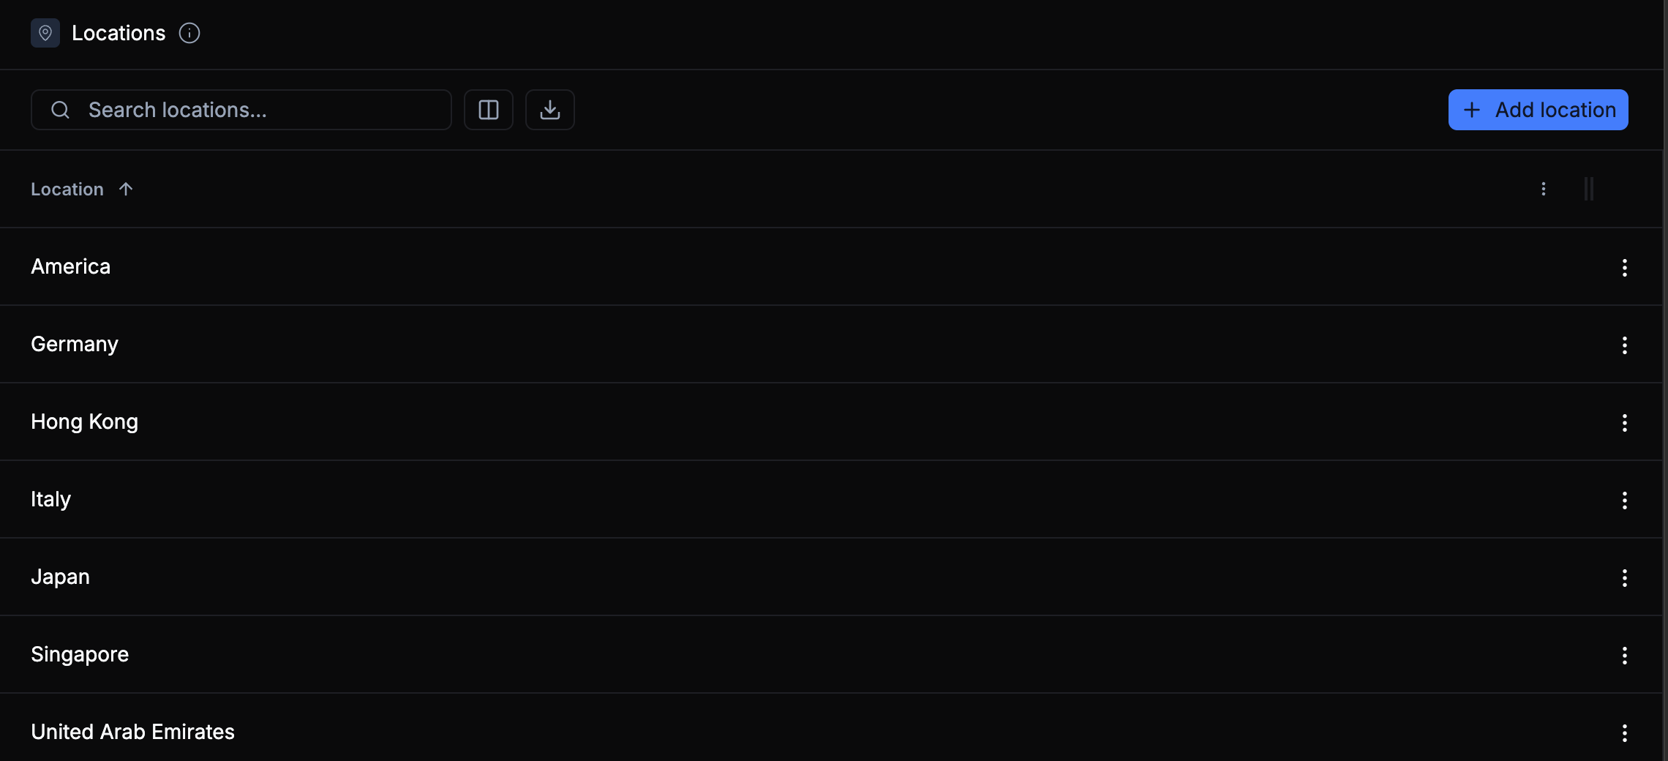The width and height of the screenshot is (1668, 761).
Task: Select the Singapore location row
Action: [80, 654]
